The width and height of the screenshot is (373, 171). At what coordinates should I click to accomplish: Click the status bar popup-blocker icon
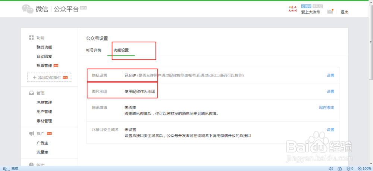pyautogui.click(x=340, y=169)
